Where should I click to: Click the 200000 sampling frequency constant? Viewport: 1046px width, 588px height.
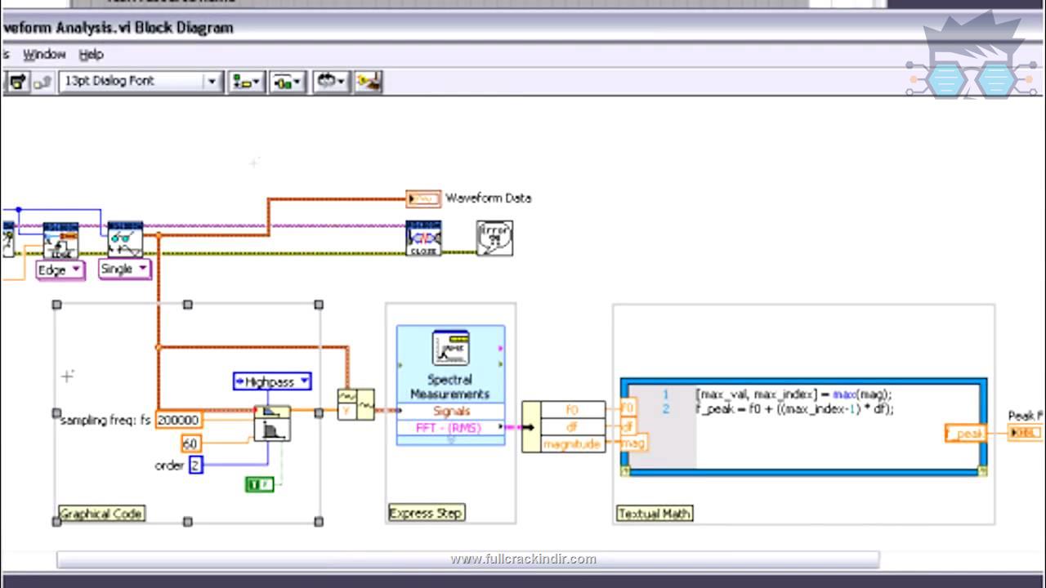coord(178,420)
